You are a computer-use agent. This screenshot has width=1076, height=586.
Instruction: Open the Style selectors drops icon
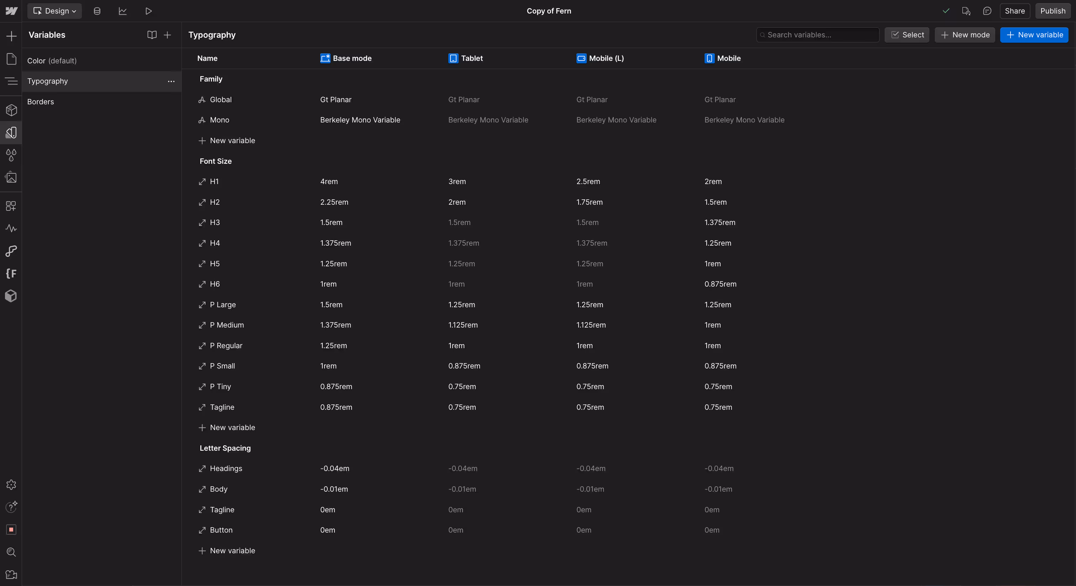point(11,155)
